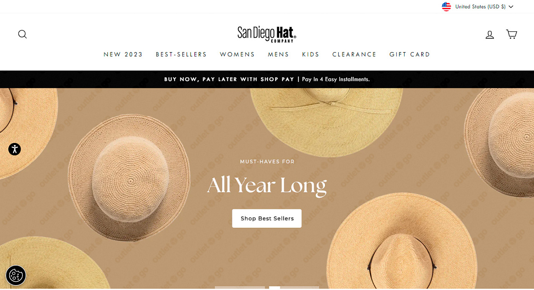Open cookie preferences icon
The height and width of the screenshot is (290, 534).
(16, 275)
